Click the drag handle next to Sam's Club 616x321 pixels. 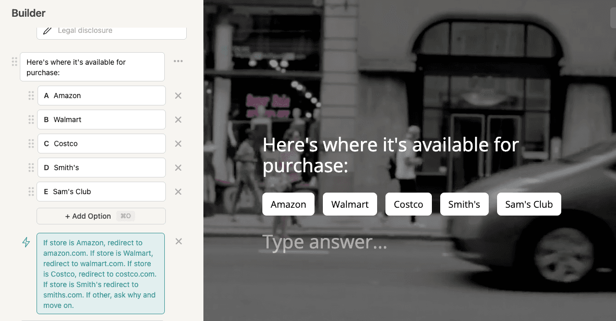point(31,192)
